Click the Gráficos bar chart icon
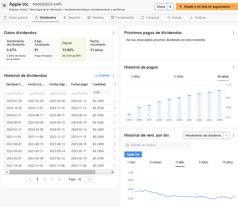This screenshot has width=238, height=207. click(191, 18)
